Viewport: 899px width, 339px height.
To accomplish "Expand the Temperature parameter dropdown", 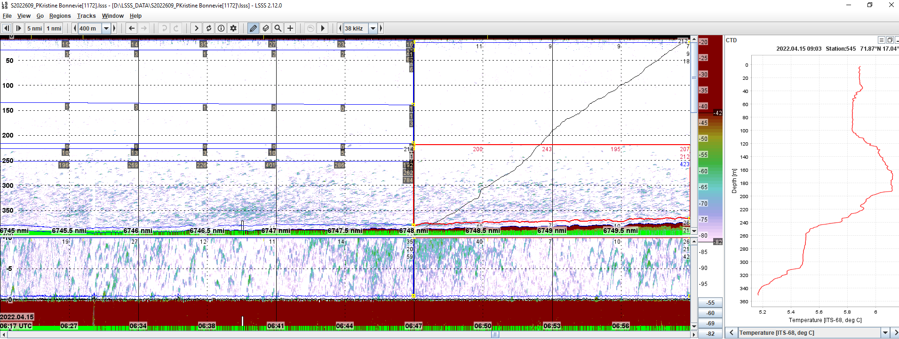I will tap(885, 333).
